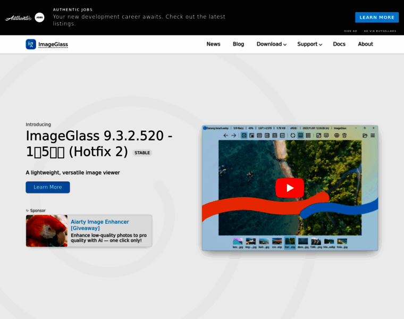Image resolution: width=404 pixels, height=319 pixels.
Task: Click the reload icon in the preview toolbar
Action: point(293,136)
